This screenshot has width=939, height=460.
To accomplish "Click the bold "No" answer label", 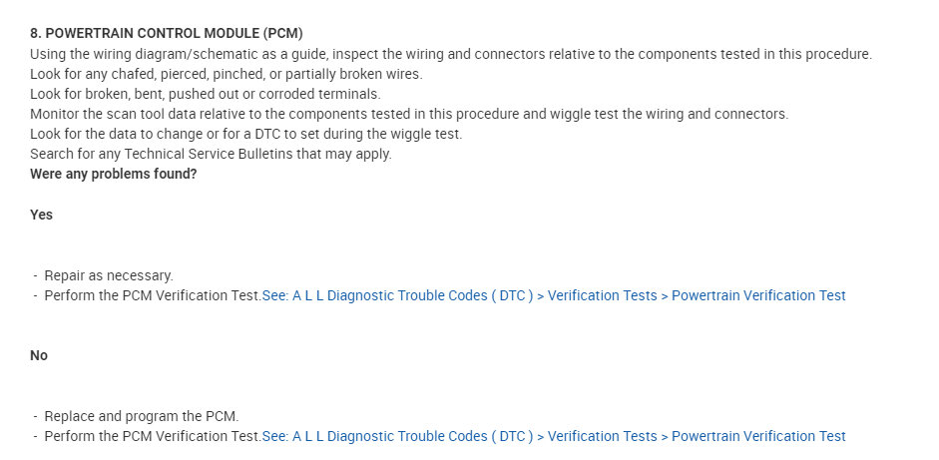I will [x=39, y=355].
